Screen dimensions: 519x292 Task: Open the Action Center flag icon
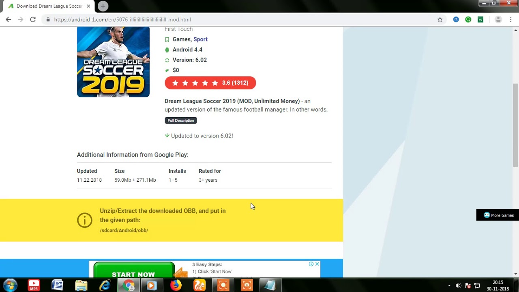click(468, 286)
